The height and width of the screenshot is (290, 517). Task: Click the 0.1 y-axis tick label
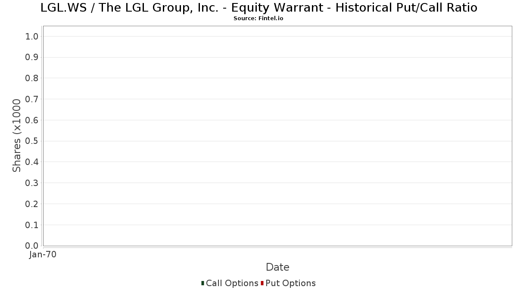point(32,225)
